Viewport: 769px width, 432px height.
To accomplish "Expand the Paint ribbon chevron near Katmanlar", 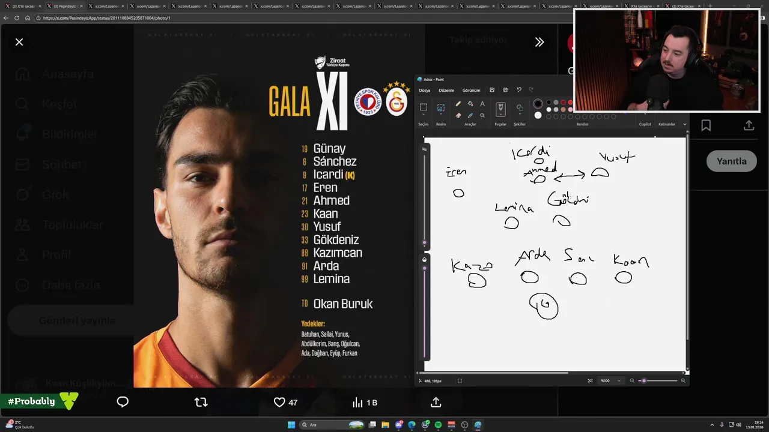I will [x=685, y=124].
